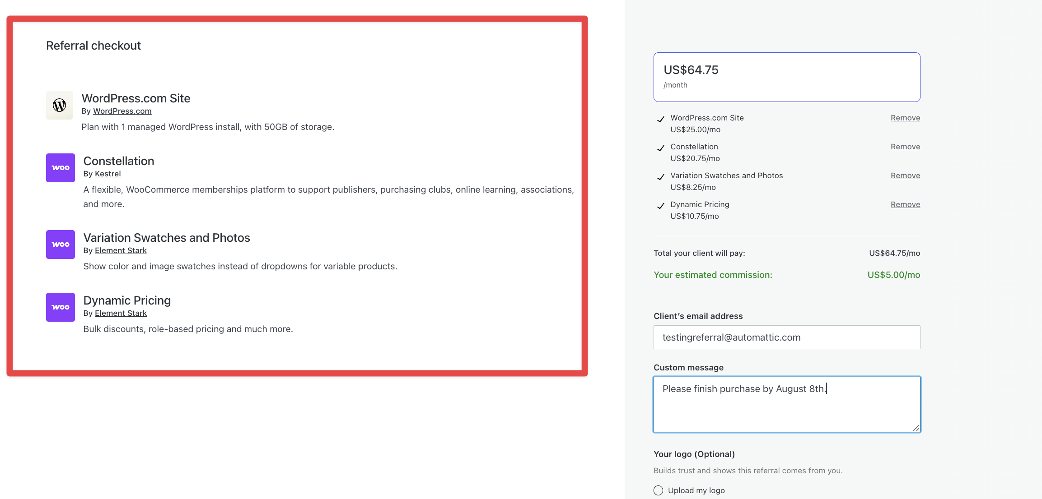Open Element Stark link under Variation Swatches
Screen dimensions: 1042x499
point(121,250)
